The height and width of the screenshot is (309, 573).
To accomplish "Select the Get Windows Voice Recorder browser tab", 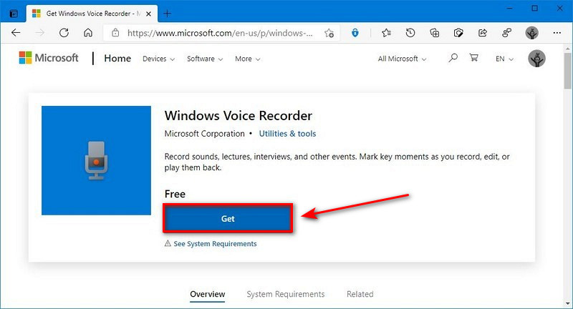I will (x=92, y=14).
